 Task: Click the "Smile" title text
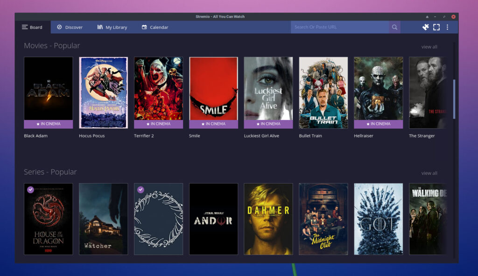click(195, 136)
